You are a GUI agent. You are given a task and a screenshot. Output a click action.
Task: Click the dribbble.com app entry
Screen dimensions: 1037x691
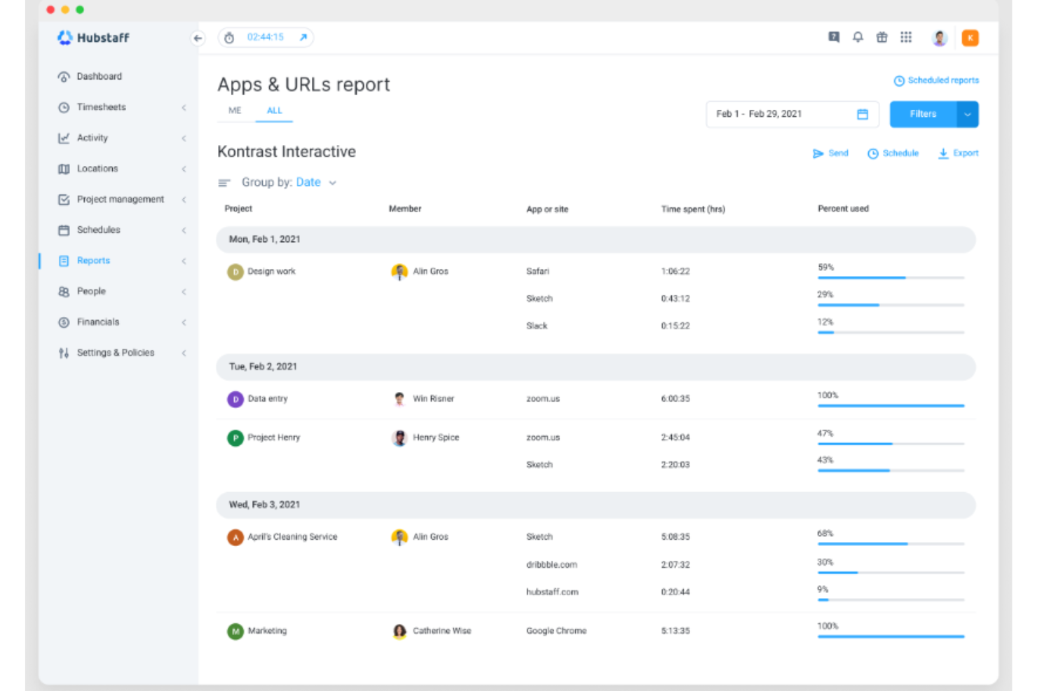(x=551, y=564)
